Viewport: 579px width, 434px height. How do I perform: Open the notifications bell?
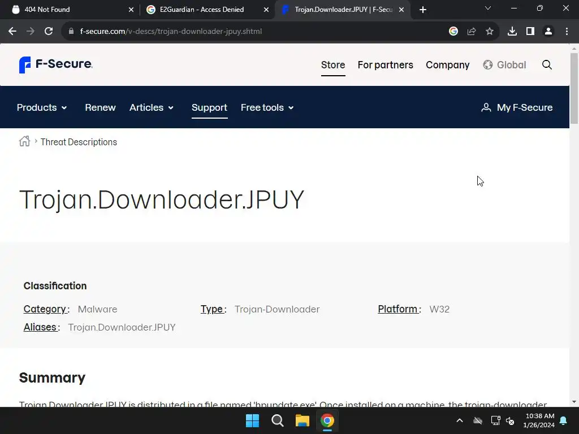[x=564, y=420]
